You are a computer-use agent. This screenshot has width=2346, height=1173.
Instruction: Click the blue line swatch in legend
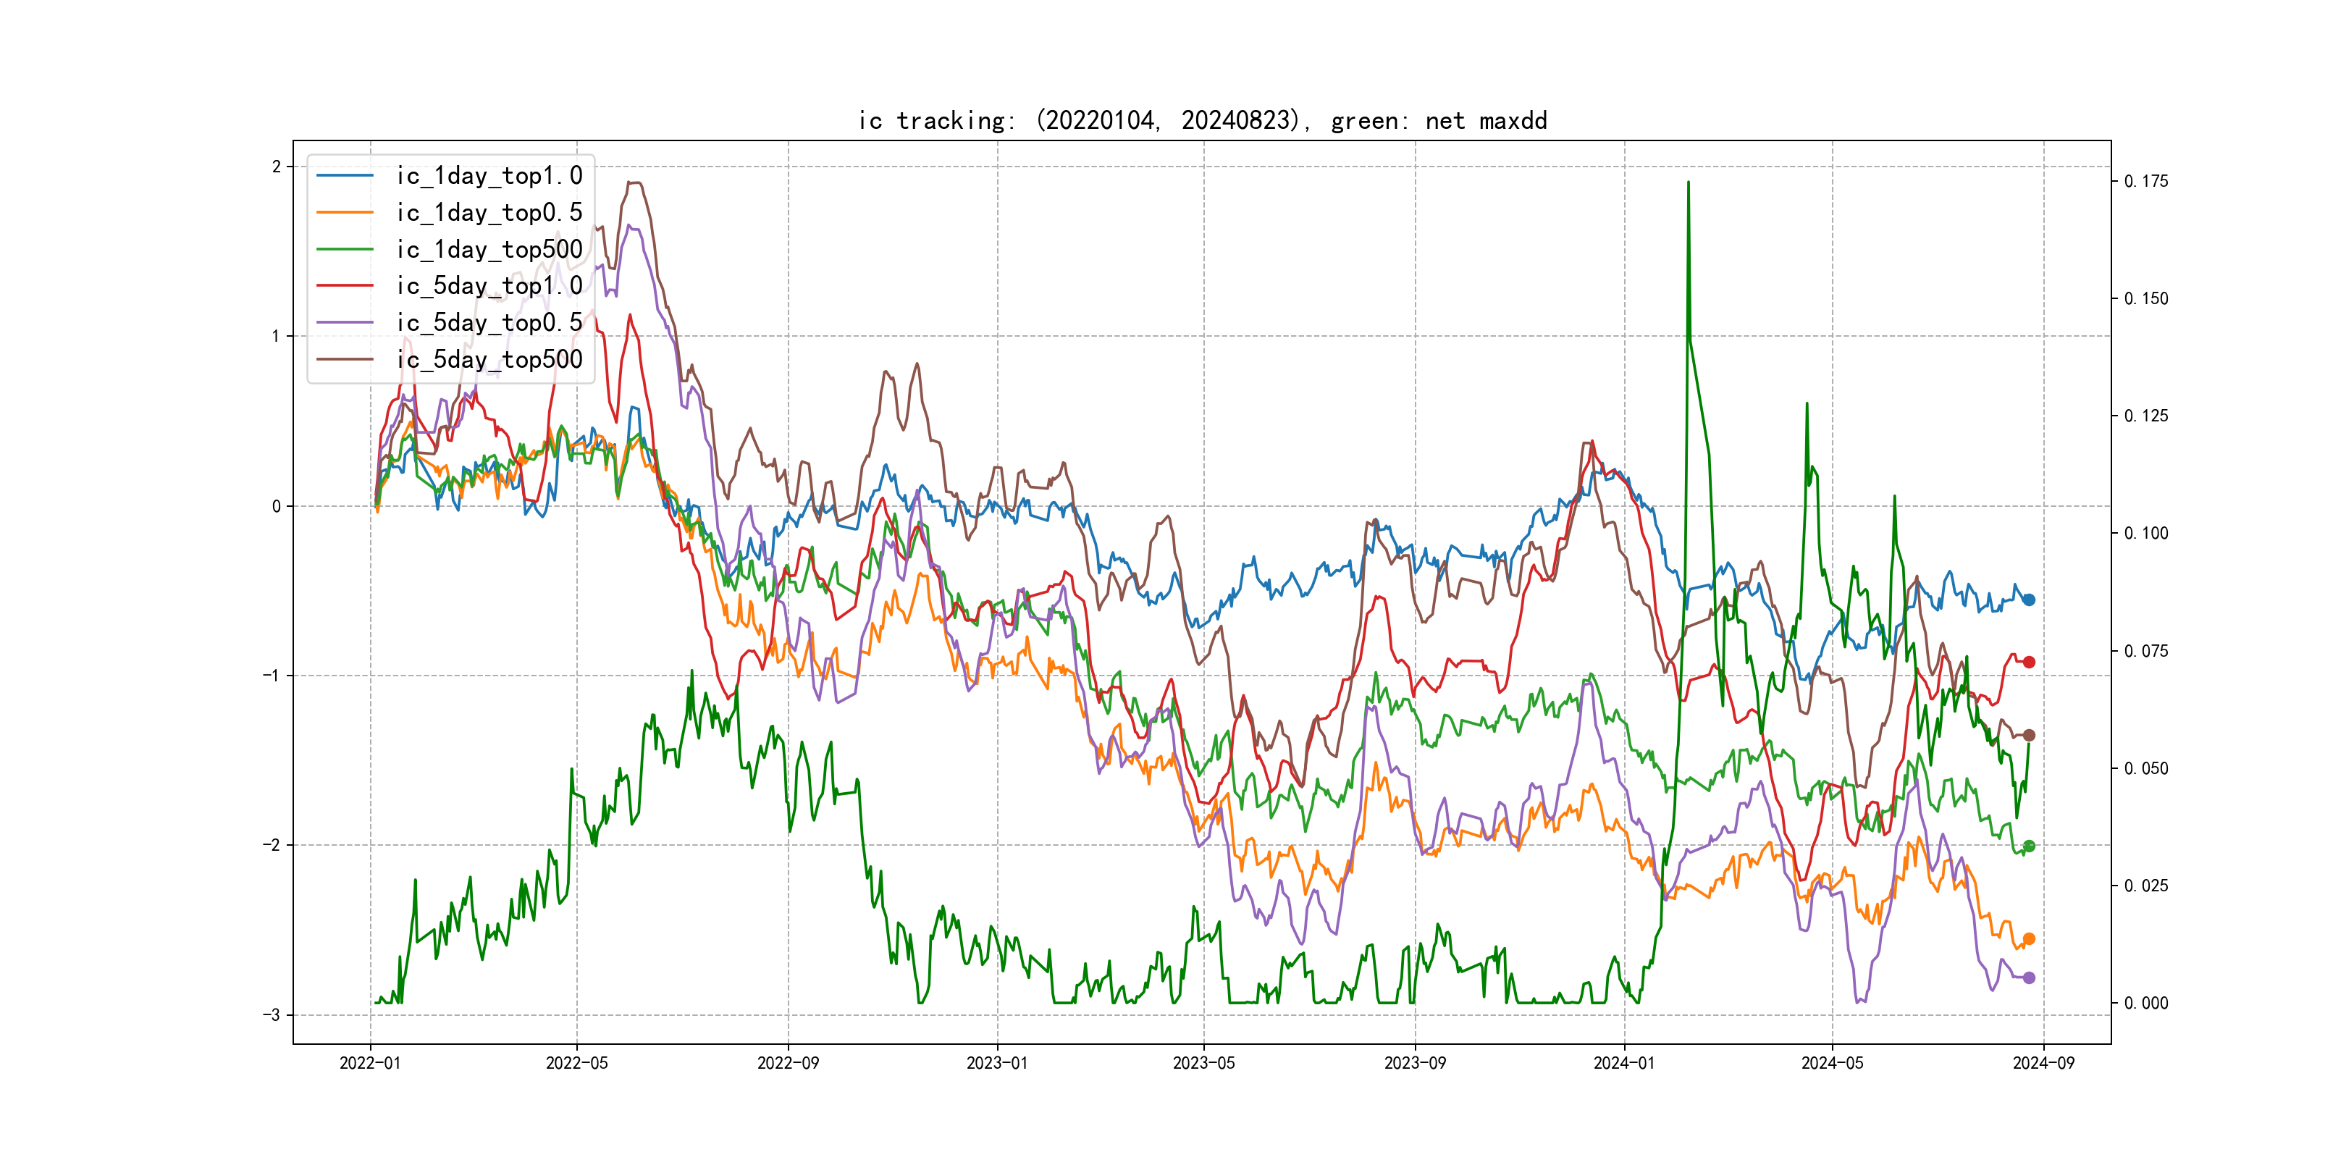click(344, 176)
